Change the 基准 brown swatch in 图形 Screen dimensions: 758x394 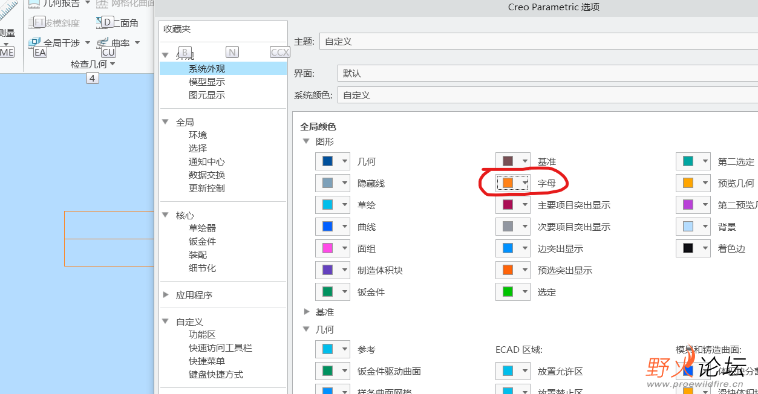[x=512, y=161]
